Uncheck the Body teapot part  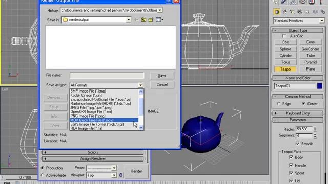pyautogui.click(x=291, y=157)
